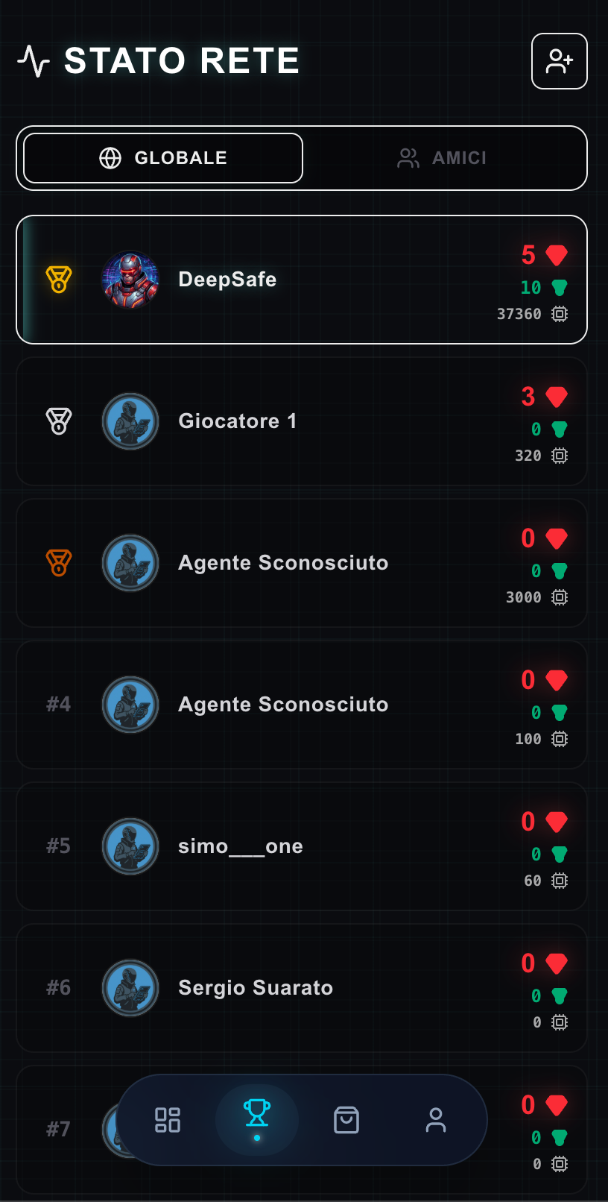
Task: Click the silver medal icon next to Giocatore 1
Action: [58, 421]
